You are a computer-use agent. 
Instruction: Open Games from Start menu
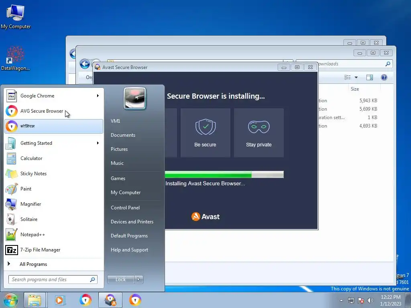coord(118,178)
